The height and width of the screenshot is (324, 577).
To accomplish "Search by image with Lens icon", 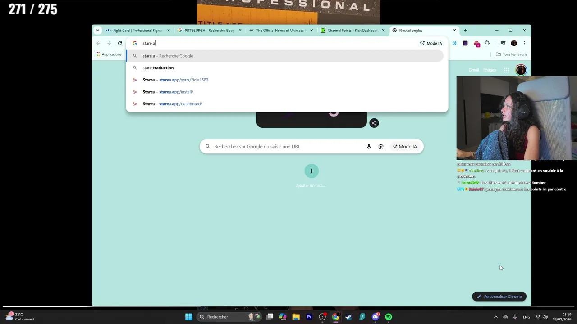I will 381,147.
